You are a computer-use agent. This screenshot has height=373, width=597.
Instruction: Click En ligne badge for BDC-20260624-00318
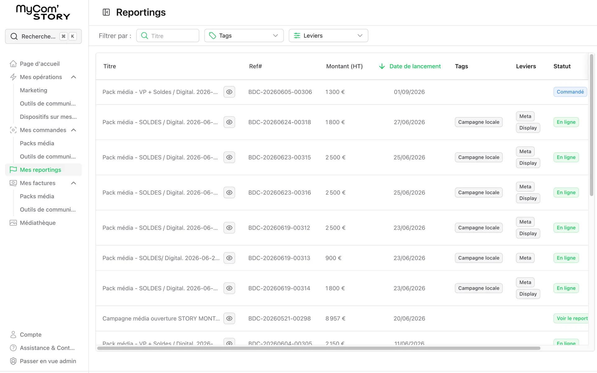pos(566,122)
